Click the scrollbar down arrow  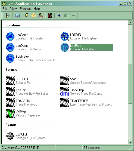[x=130, y=142]
